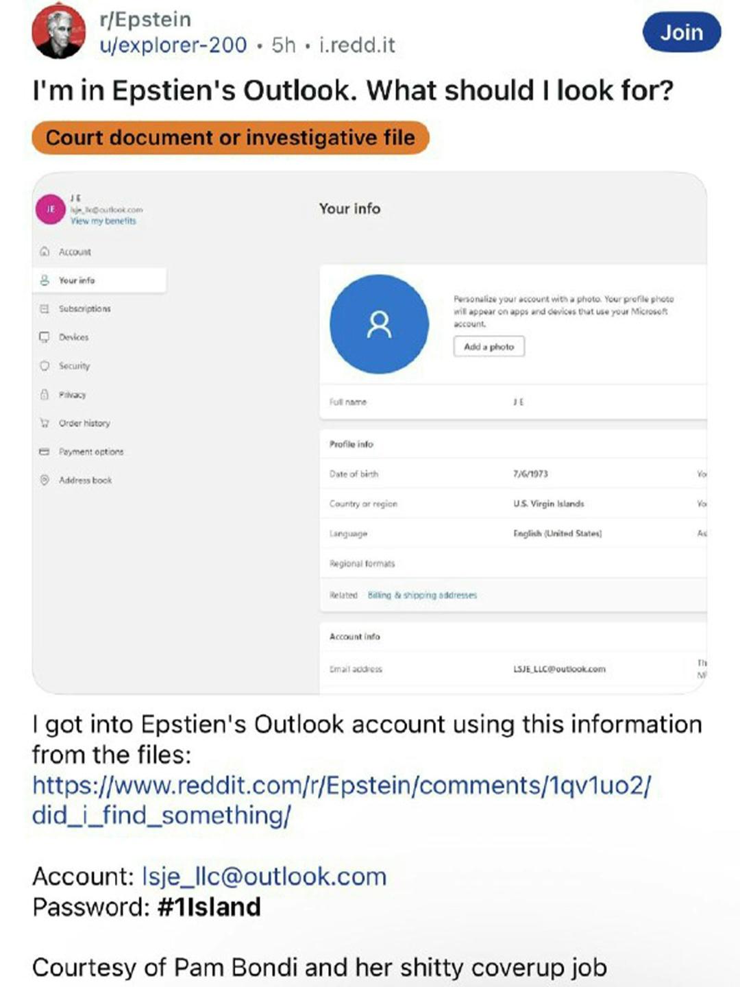Open the View my benefits link
This screenshot has height=987, width=740.
click(103, 221)
